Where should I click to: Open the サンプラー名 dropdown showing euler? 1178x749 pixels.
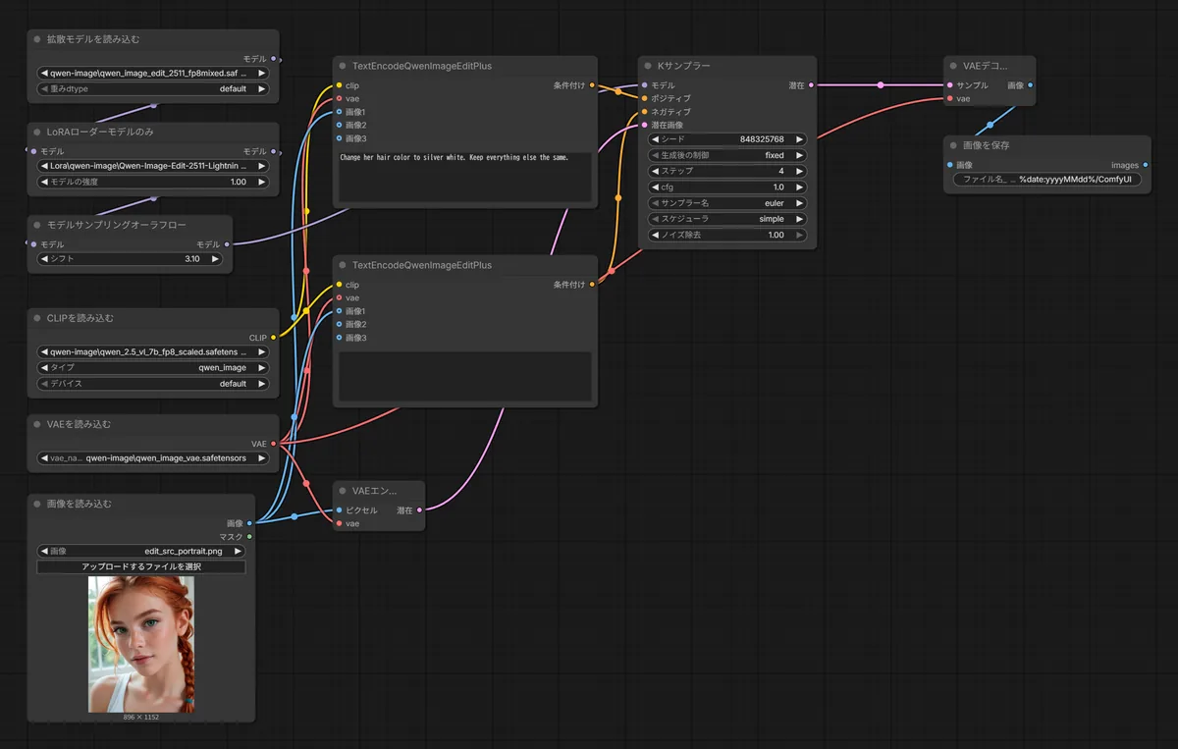[x=727, y=203]
